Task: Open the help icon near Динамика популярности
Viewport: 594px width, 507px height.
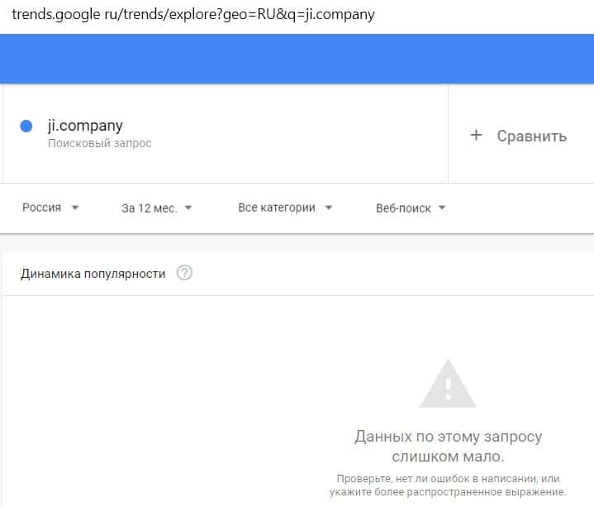Action: [x=184, y=273]
